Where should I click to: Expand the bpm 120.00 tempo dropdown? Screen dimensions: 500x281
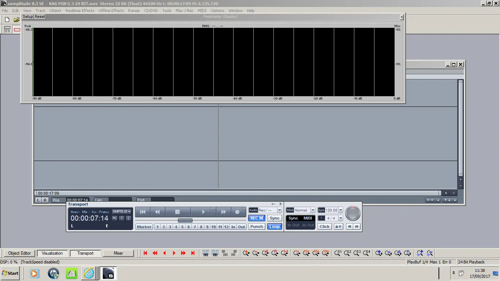341,210
